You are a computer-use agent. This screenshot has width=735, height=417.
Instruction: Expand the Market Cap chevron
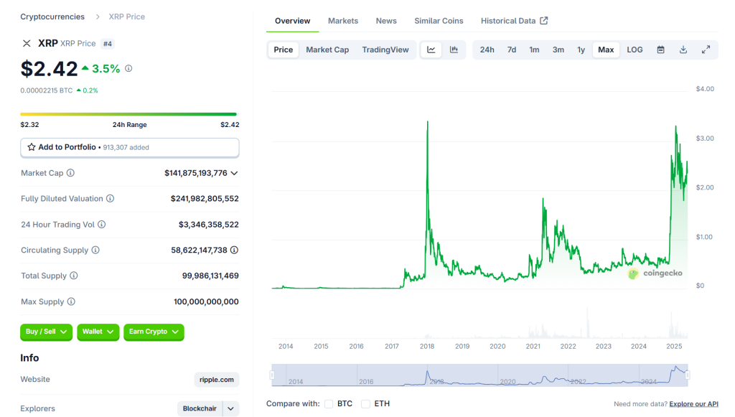pyautogui.click(x=234, y=173)
